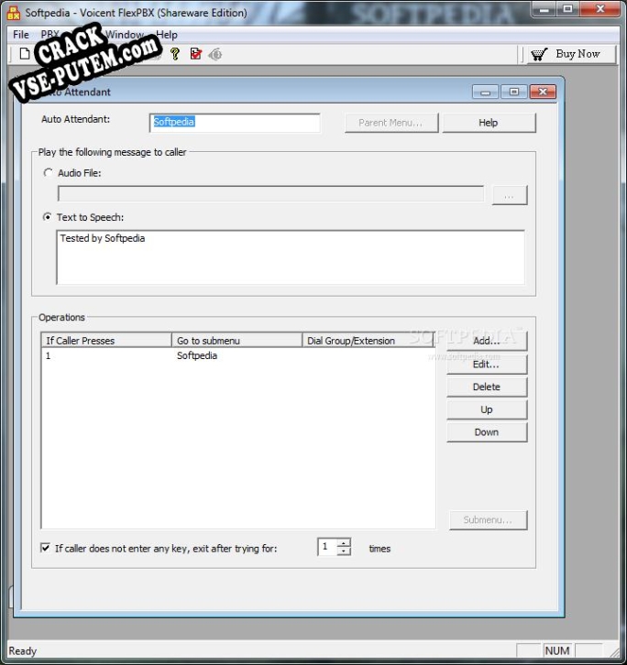Choose the Text to Speech radio option

pos(49,218)
